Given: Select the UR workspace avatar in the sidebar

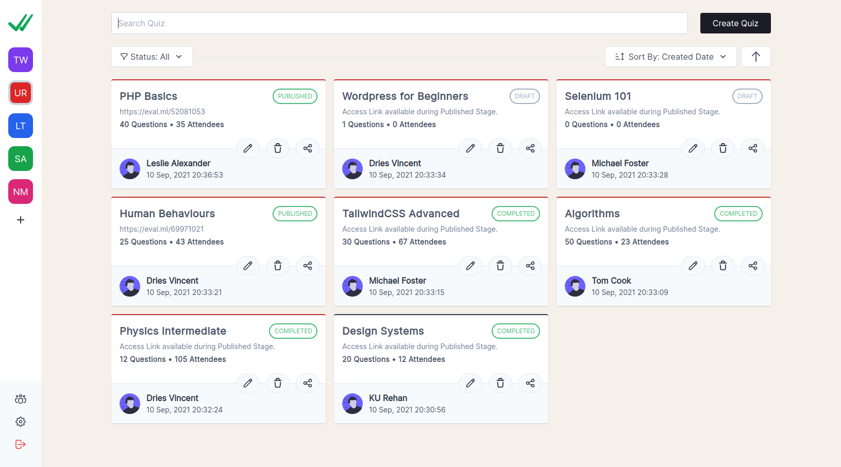Looking at the screenshot, I should tap(20, 93).
